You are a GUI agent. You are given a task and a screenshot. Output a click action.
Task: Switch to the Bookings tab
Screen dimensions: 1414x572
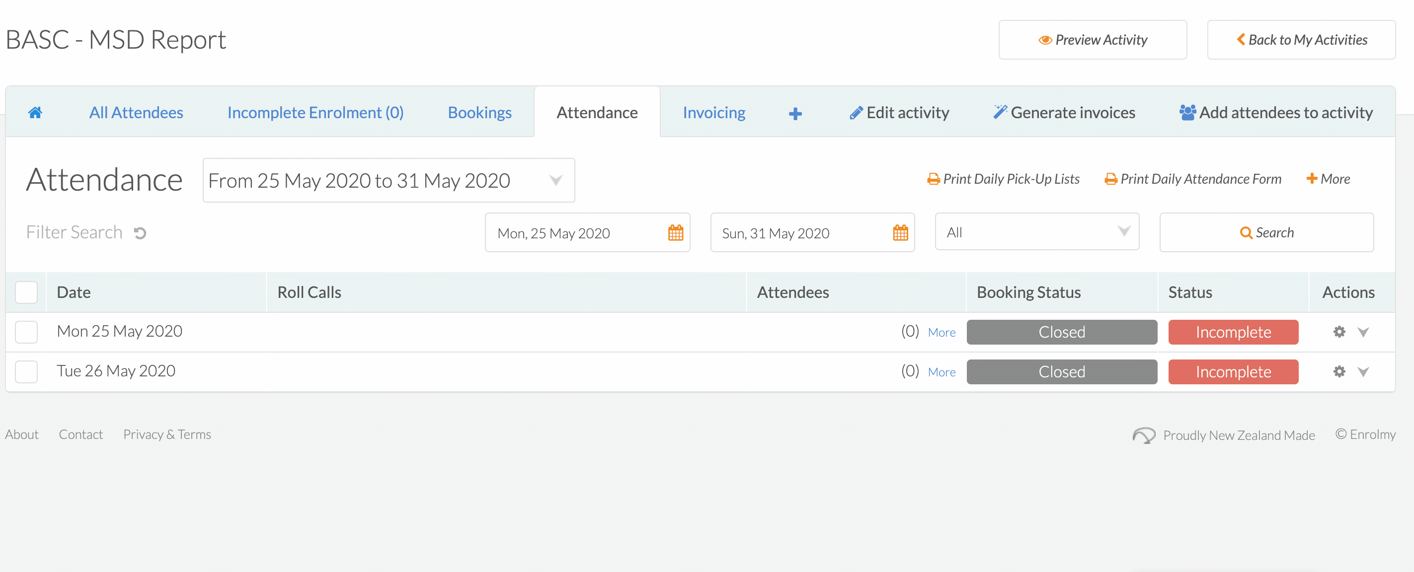coord(479,112)
